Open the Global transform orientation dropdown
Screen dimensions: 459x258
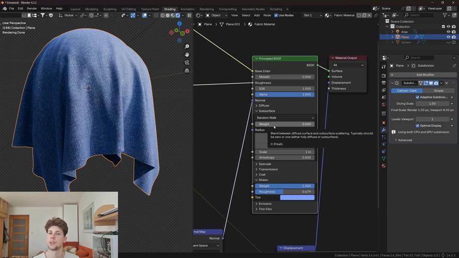pos(68,15)
